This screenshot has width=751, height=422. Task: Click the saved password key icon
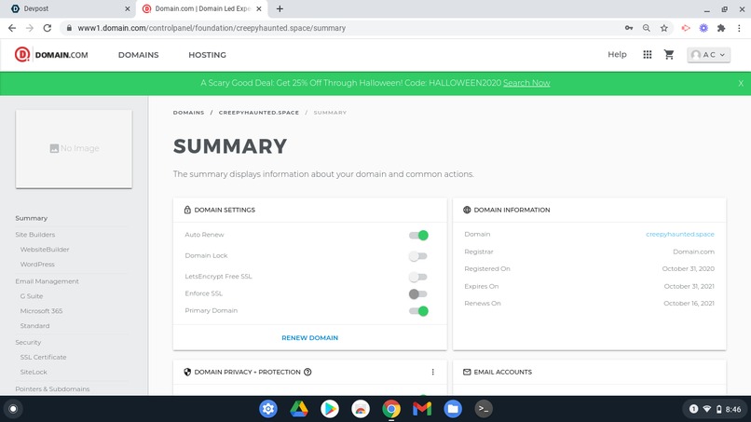point(629,28)
